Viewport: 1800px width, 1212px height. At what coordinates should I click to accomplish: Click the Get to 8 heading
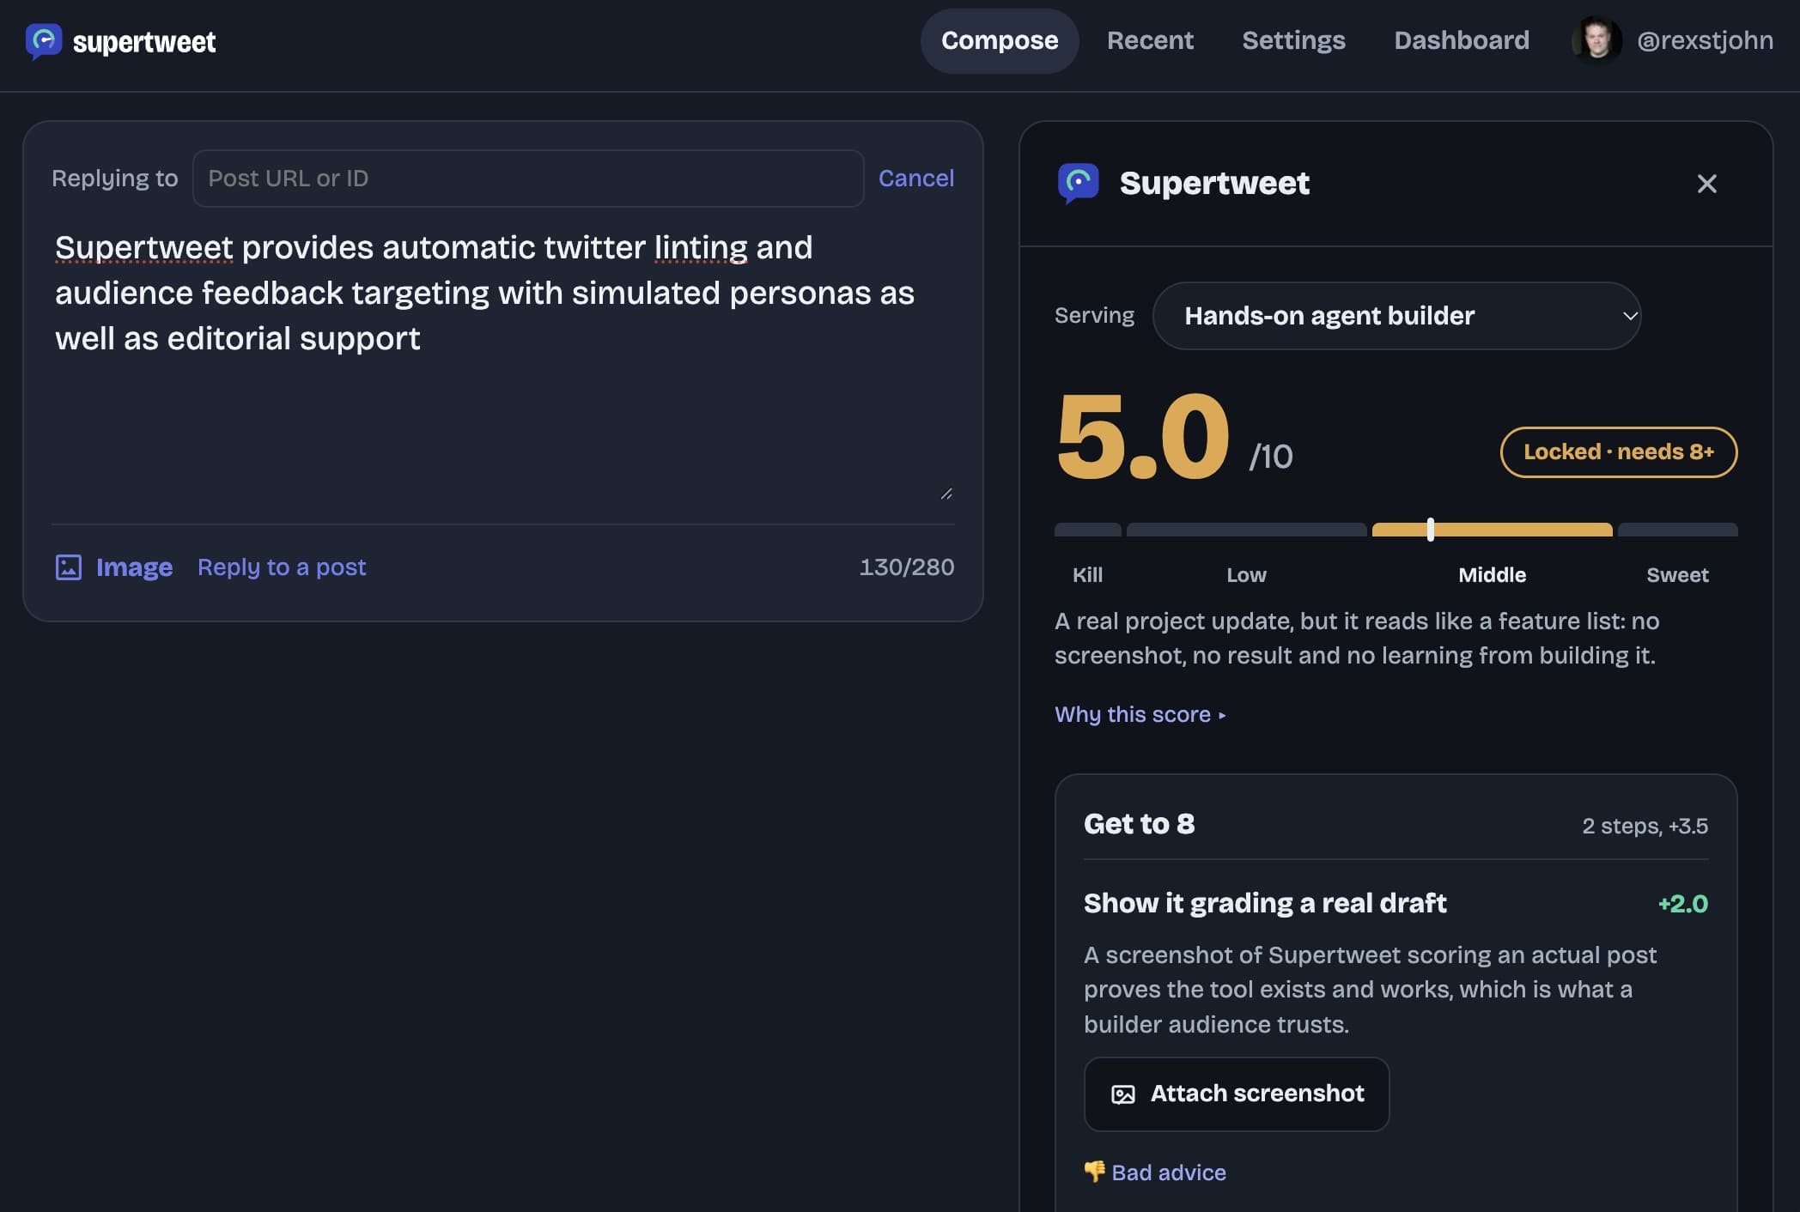click(x=1139, y=824)
